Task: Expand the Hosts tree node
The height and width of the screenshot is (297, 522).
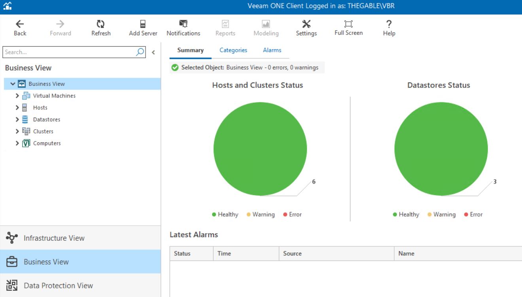Action: [x=17, y=107]
